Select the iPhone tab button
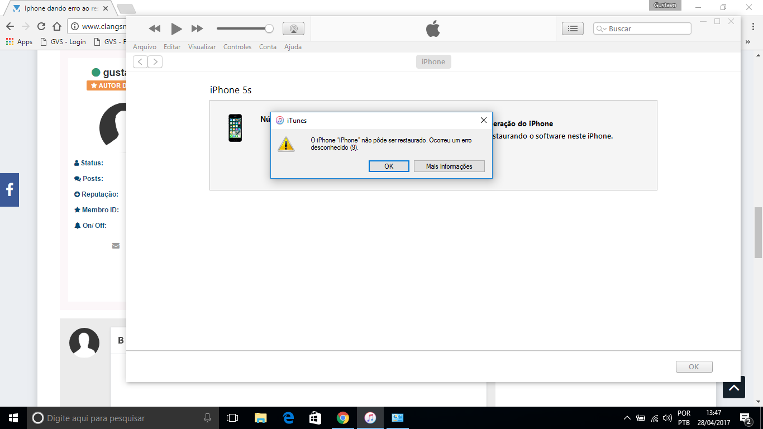 433,62
